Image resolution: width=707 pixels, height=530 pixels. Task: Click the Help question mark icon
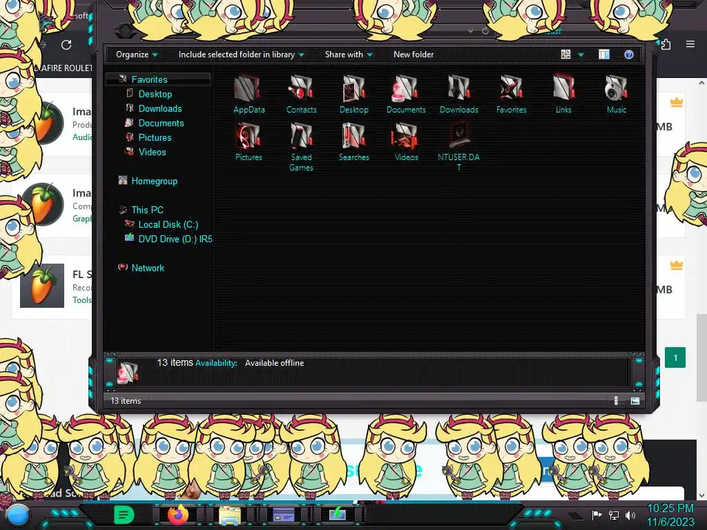628,55
